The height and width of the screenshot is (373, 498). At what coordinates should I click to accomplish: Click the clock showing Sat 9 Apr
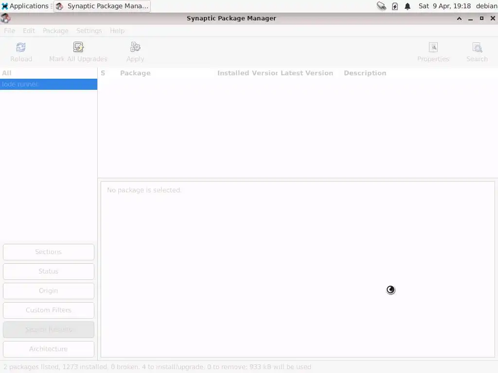coord(445,6)
